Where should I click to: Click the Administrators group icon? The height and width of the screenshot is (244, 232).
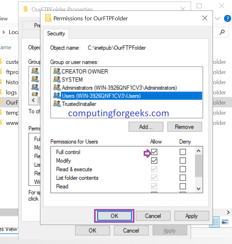point(57,87)
